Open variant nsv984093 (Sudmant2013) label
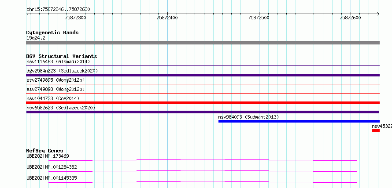 [248, 117]
